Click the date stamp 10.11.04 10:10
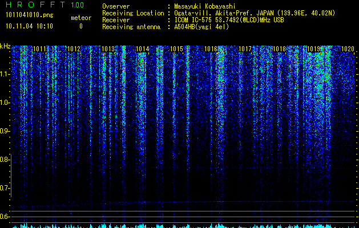Viewport: 359px width, 228px height. click(x=29, y=26)
